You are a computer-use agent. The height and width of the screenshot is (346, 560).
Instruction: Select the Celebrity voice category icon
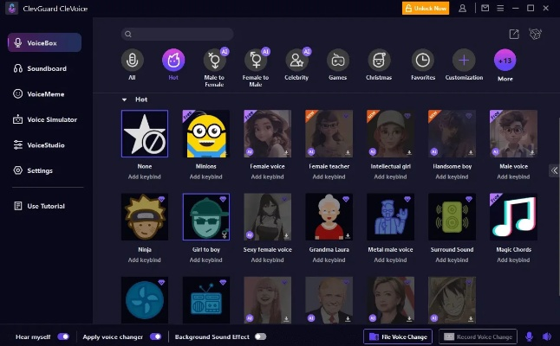pos(296,61)
